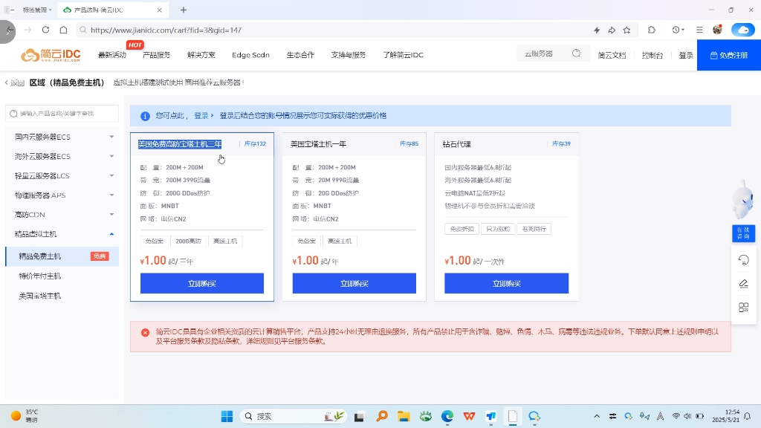Click the 库存132 stock label
The width and height of the screenshot is (761, 428).
coord(255,144)
